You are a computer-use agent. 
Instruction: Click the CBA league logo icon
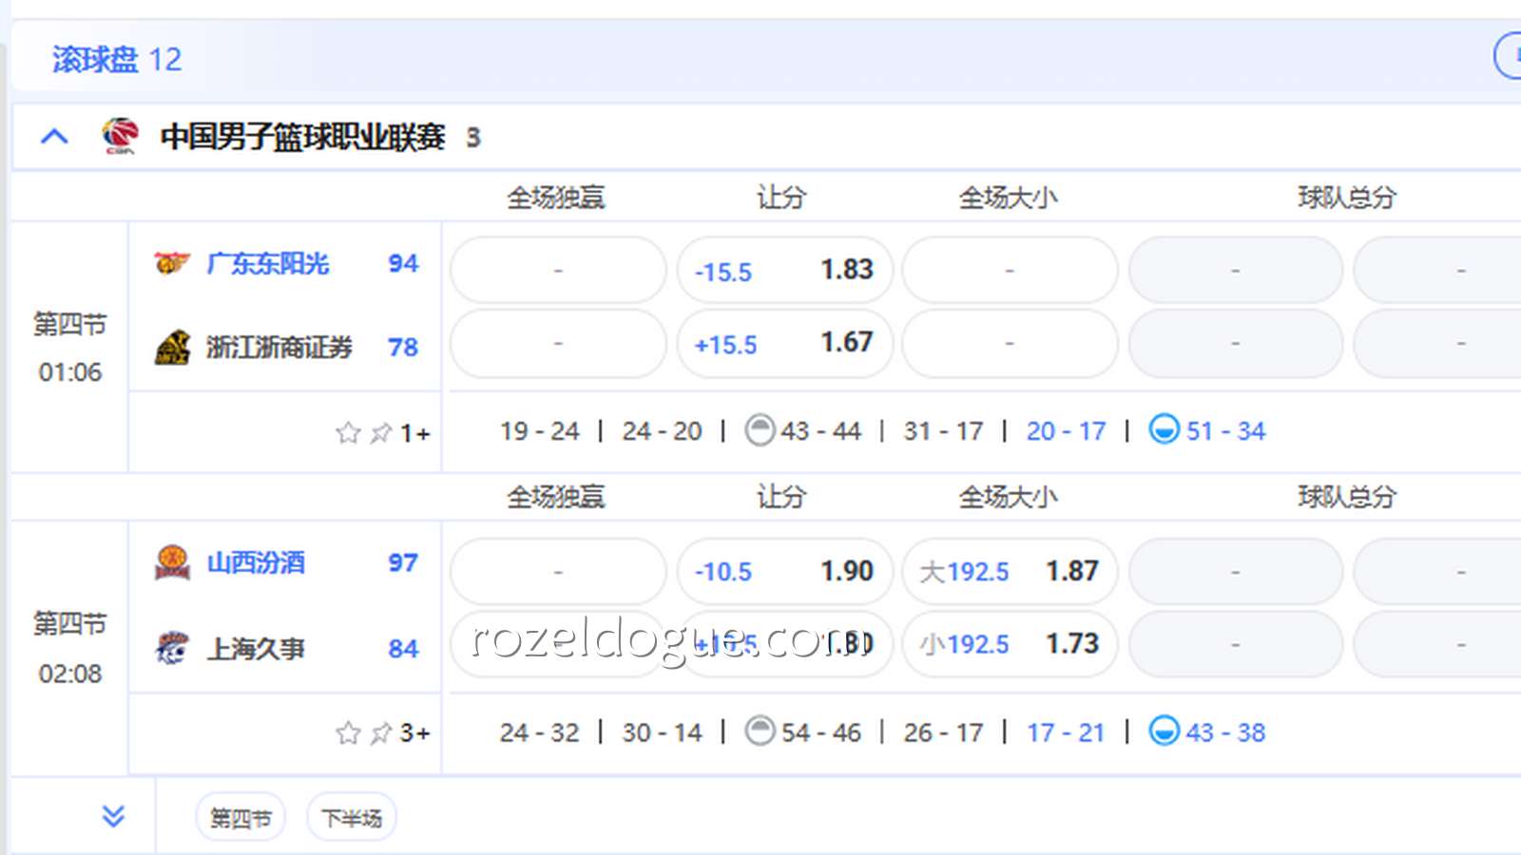pyautogui.click(x=121, y=136)
